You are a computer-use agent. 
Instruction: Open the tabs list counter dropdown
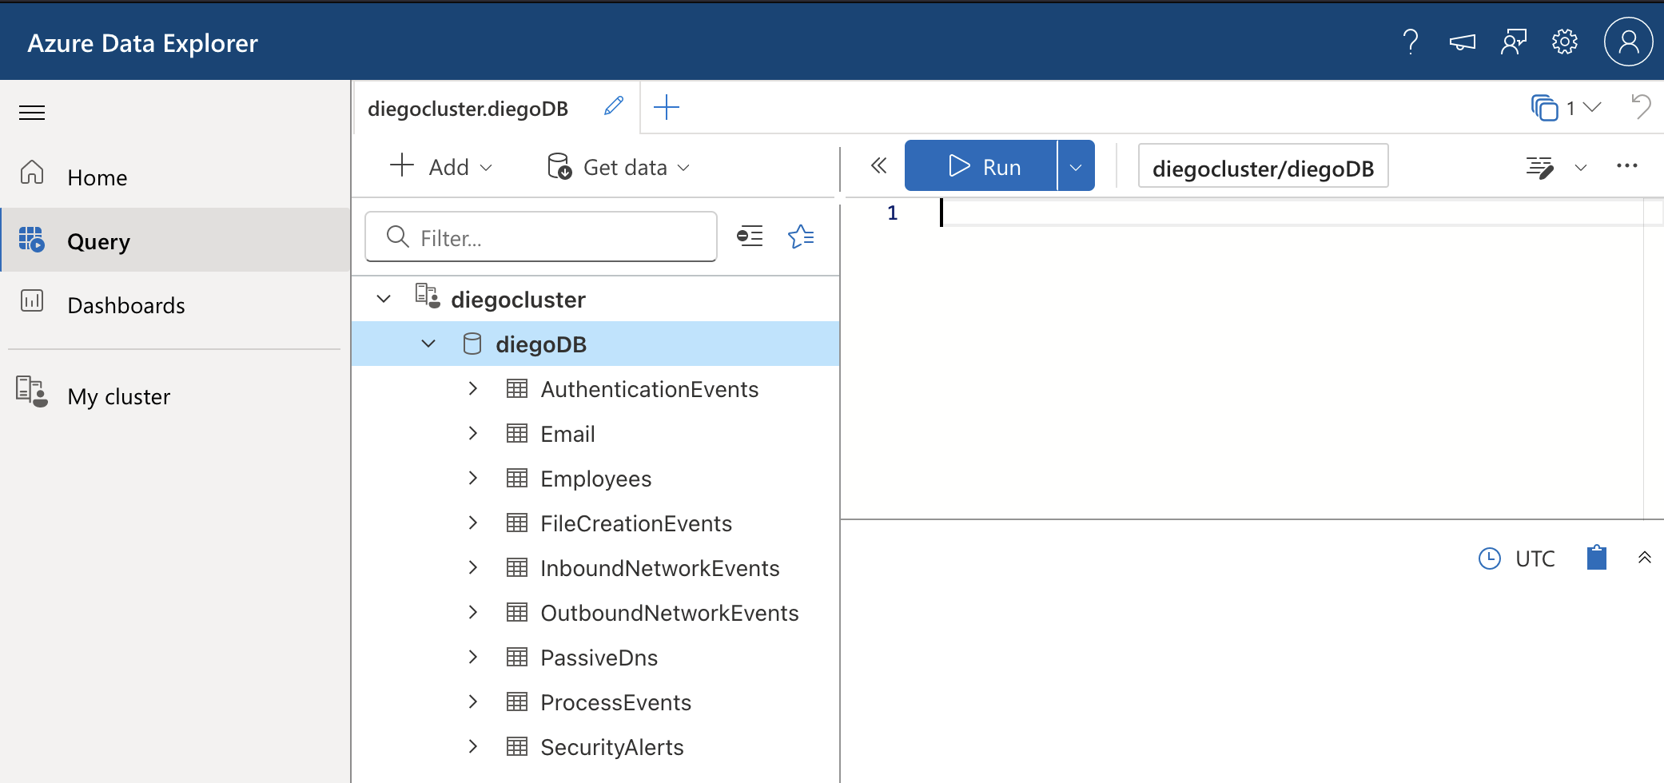(x=1566, y=108)
